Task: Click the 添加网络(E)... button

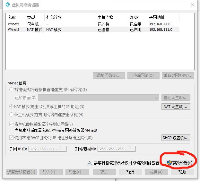Action: 109,75
